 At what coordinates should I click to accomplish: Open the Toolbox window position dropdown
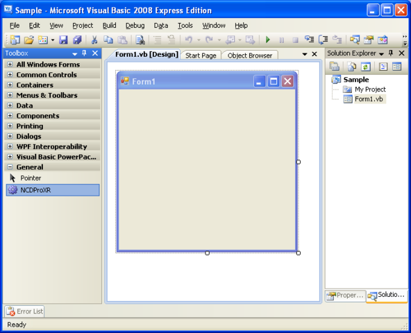pyautogui.click(x=75, y=53)
